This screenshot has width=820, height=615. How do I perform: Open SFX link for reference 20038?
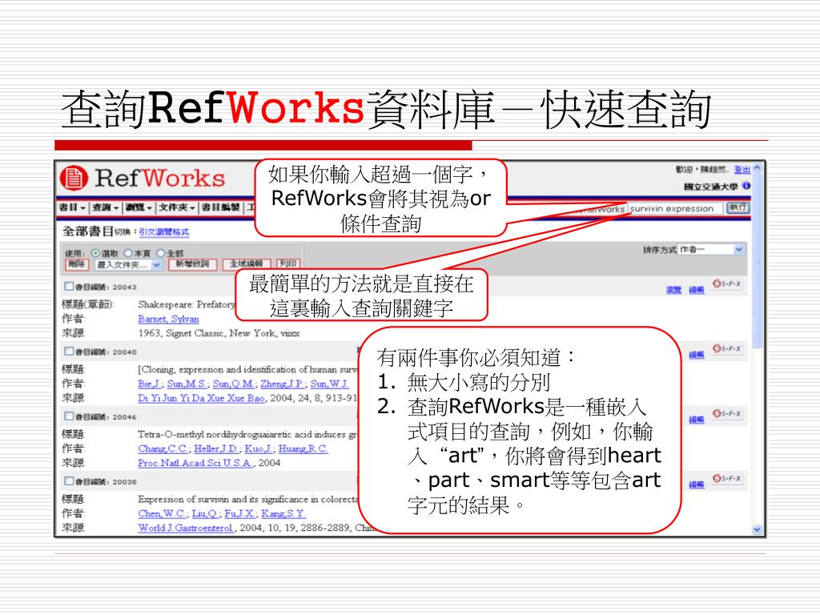pos(727,478)
